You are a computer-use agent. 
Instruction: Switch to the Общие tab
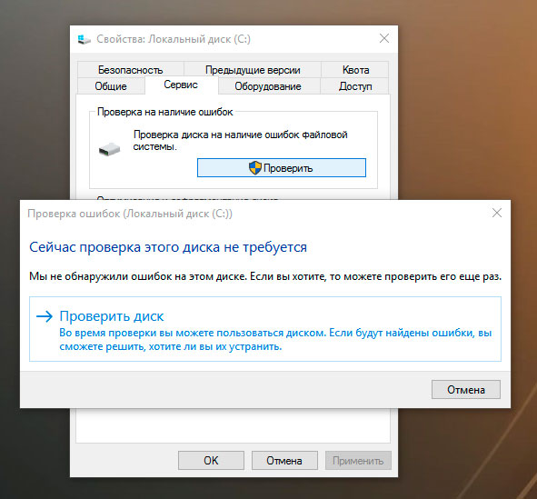[x=111, y=86]
